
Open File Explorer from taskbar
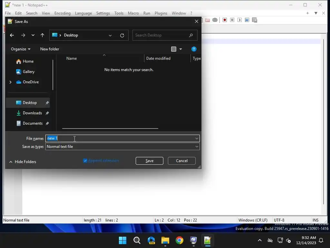click(x=165, y=240)
